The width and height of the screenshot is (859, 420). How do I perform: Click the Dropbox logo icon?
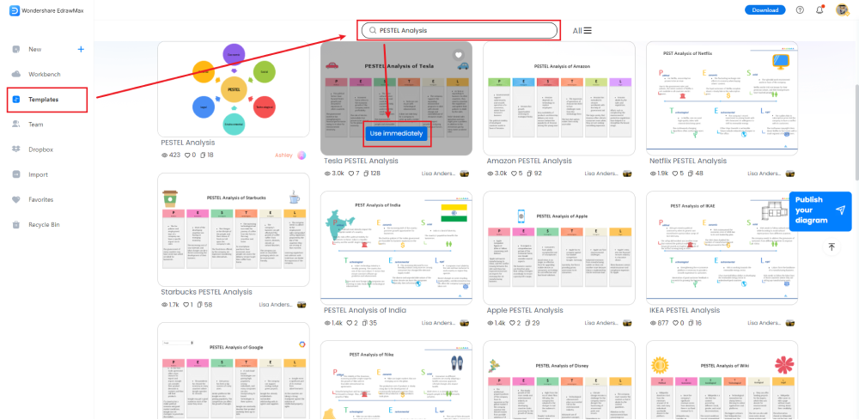click(15, 149)
